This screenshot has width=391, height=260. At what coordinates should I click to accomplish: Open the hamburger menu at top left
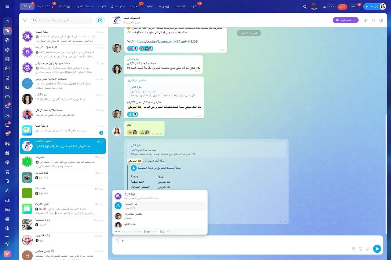click(7, 6)
